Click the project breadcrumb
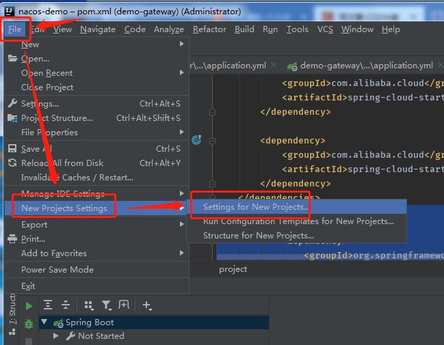This screenshot has width=444, height=345. pos(233,269)
